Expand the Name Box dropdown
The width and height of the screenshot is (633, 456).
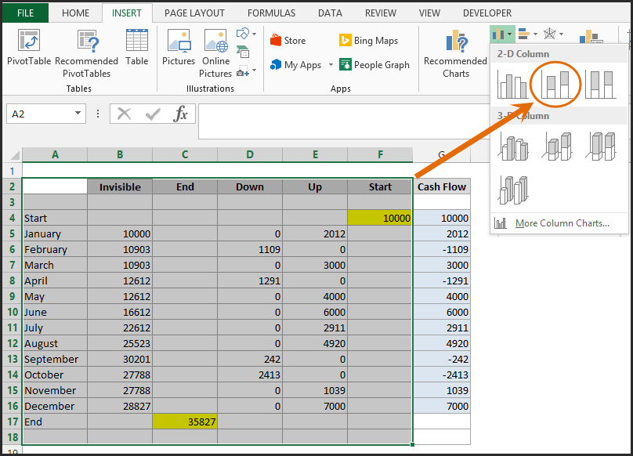78,114
